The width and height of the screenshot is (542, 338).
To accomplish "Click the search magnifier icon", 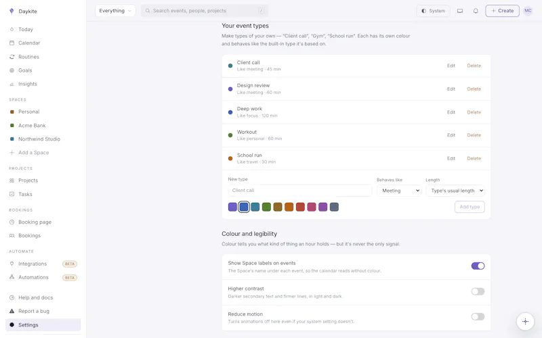I will tap(148, 11).
